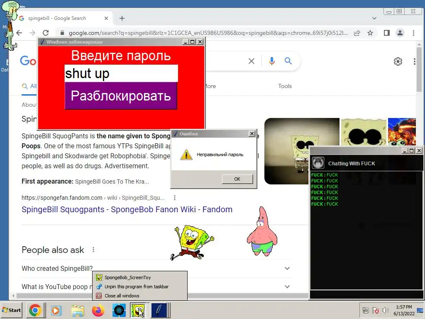
Task: Click 'First appearance:' text in result
Action: tap(47, 181)
